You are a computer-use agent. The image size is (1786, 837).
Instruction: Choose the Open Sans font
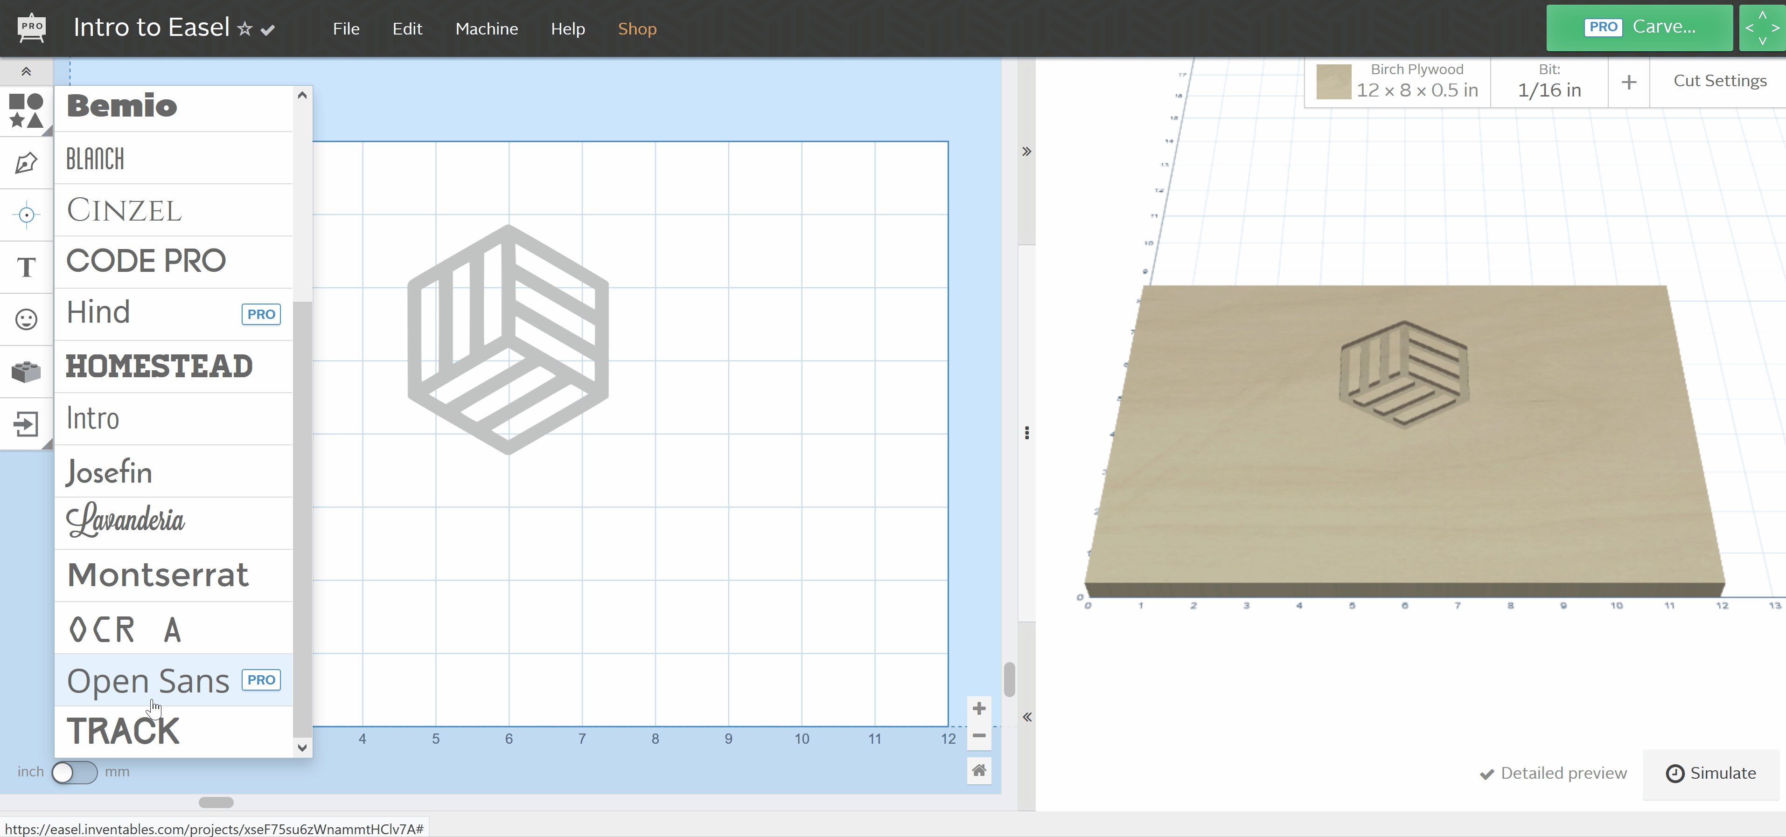[x=148, y=681]
